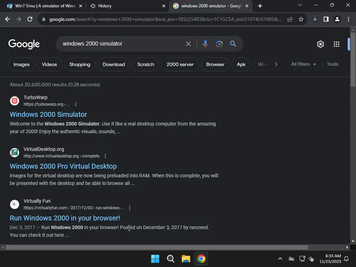Select the Apk filter chip
This screenshot has width=356, height=267.
[x=241, y=64]
